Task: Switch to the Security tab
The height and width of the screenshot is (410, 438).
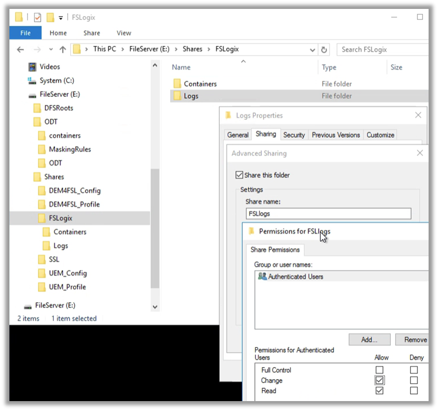Action: click(294, 135)
